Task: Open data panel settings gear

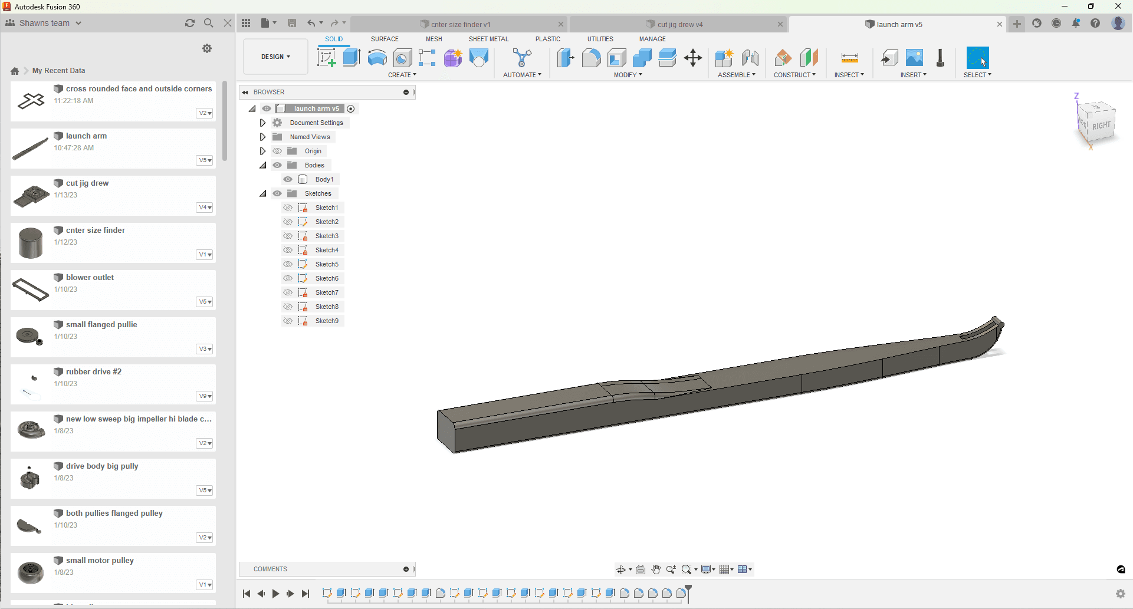Action: coord(207,48)
